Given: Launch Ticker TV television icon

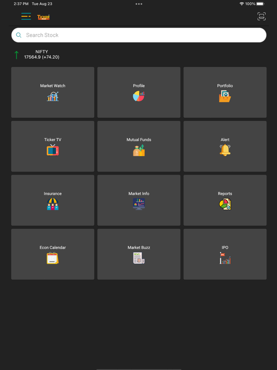Looking at the screenshot, I should [53, 150].
